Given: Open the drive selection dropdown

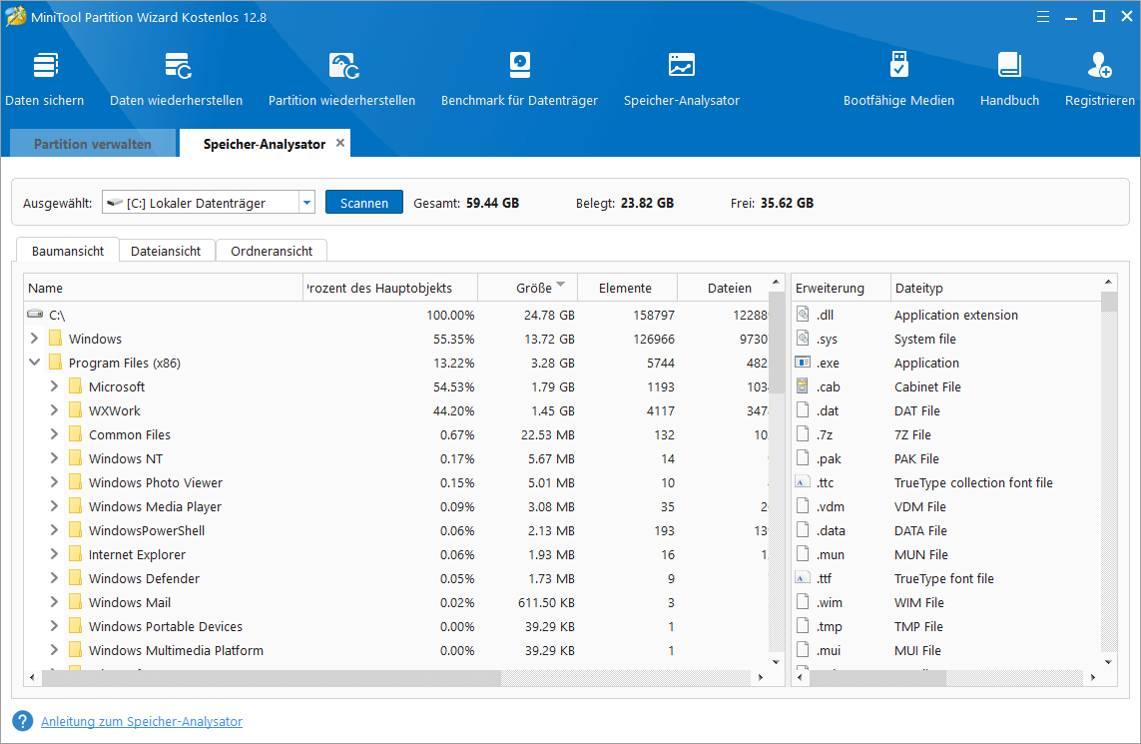Looking at the screenshot, I should coord(306,203).
